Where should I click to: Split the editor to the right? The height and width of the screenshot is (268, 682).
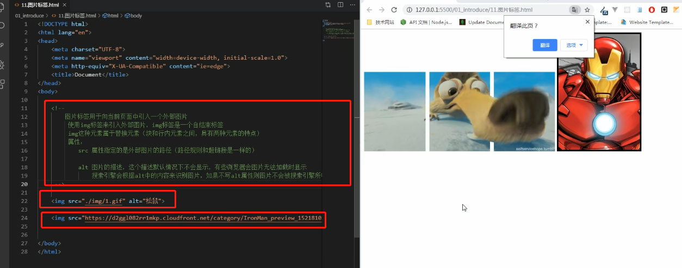pyautogui.click(x=340, y=4)
